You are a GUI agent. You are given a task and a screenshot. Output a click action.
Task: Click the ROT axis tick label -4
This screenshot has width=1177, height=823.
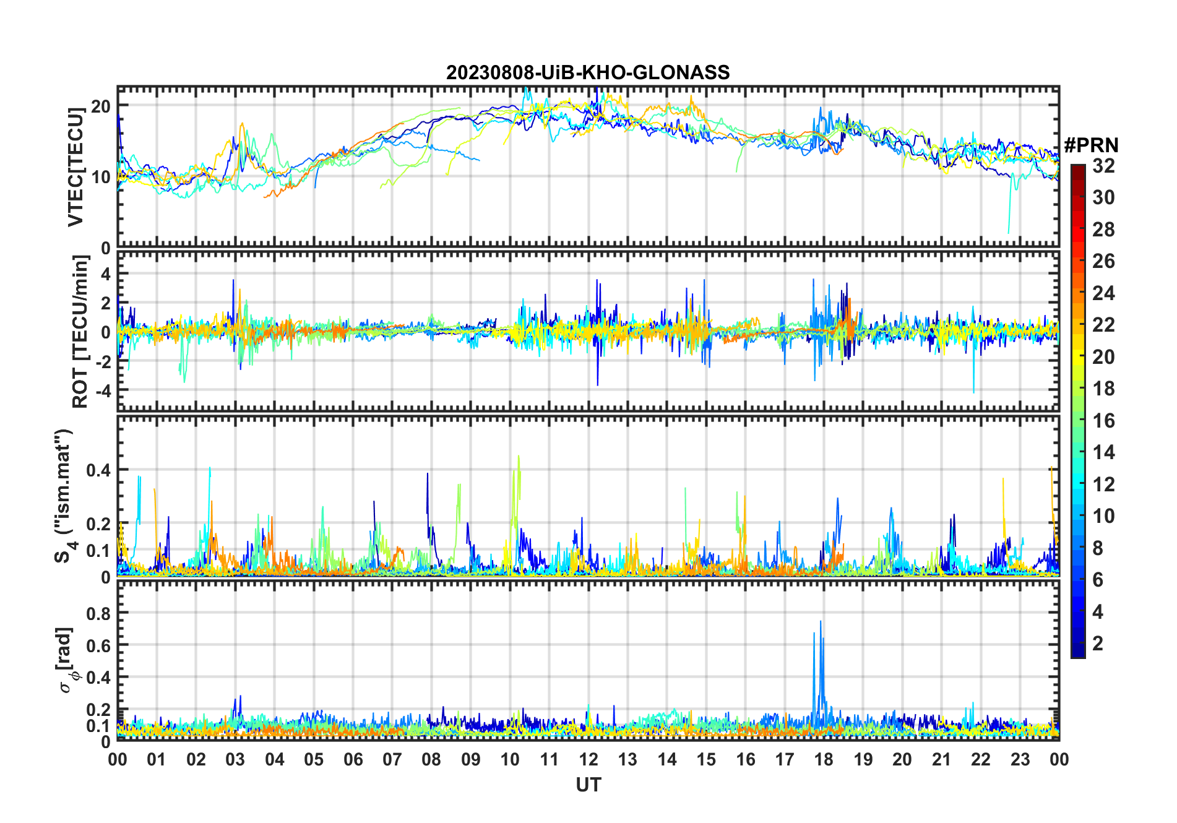[x=103, y=390]
